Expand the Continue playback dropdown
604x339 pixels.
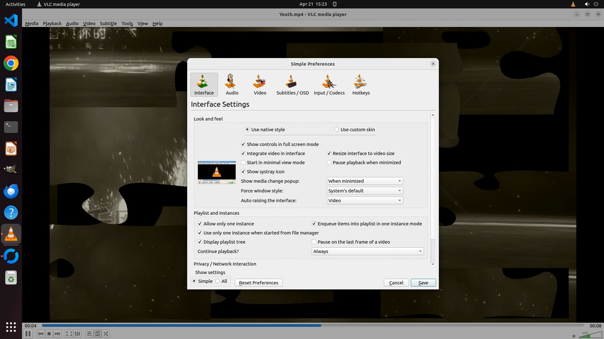pos(367,251)
